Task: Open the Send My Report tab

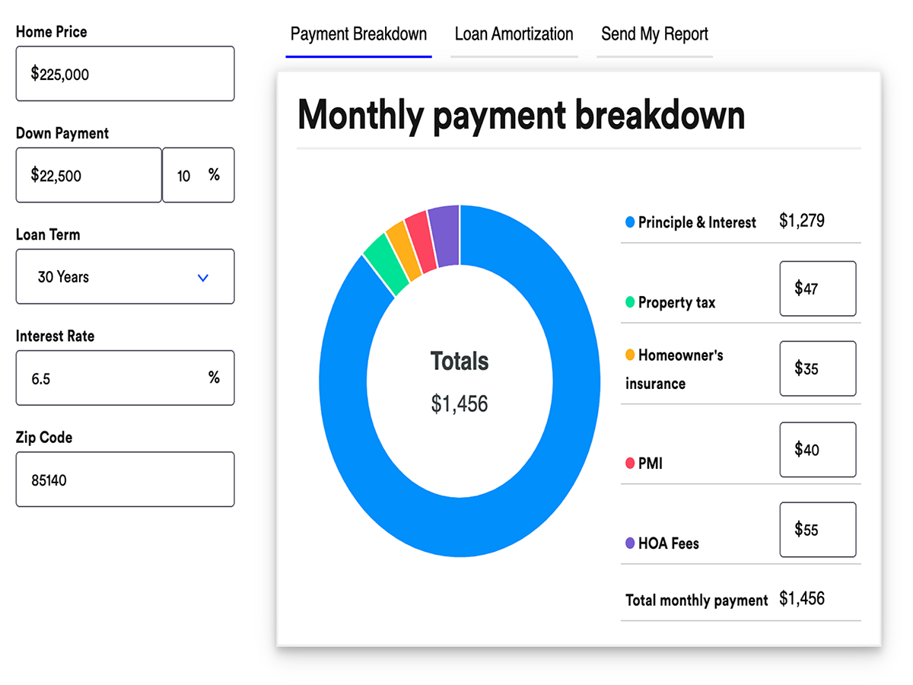Action: click(x=654, y=33)
